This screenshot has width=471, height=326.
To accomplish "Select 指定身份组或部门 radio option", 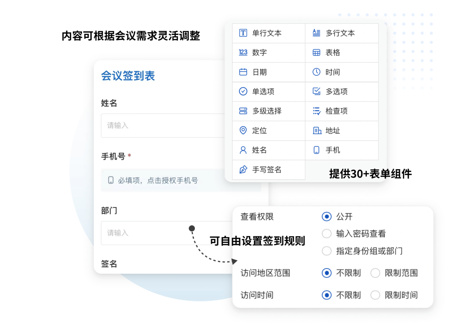I will click(x=327, y=251).
